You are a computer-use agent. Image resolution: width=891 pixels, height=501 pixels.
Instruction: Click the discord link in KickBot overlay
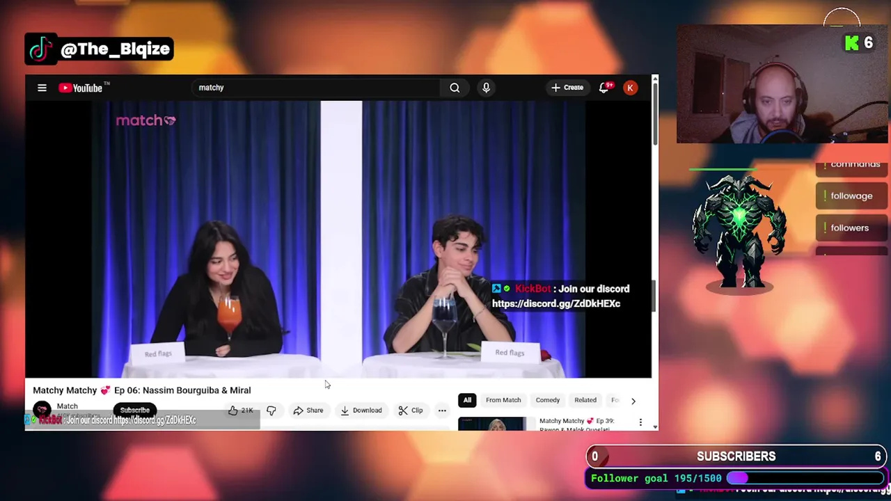556,303
